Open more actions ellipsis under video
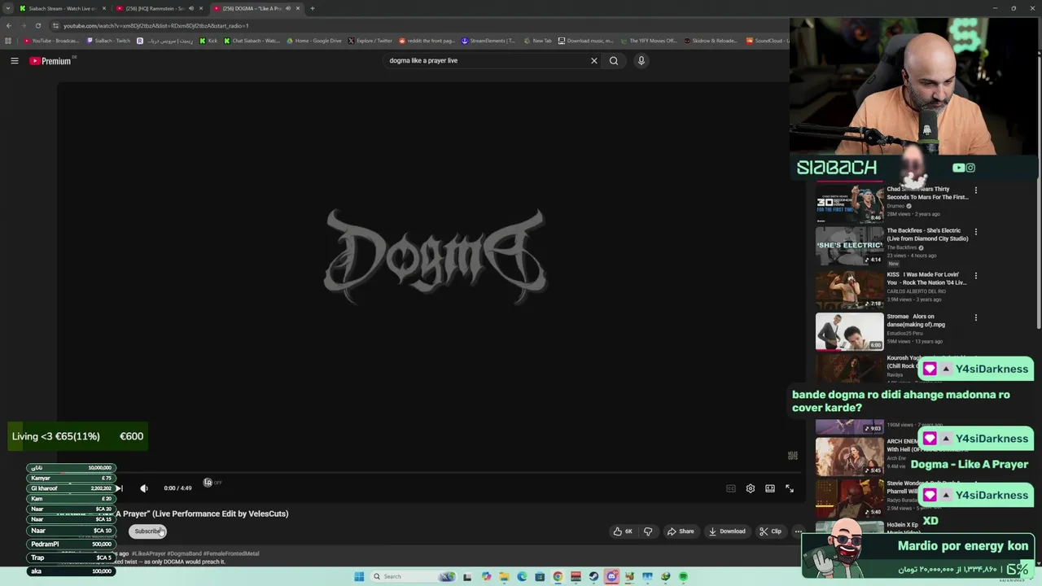 click(x=798, y=531)
